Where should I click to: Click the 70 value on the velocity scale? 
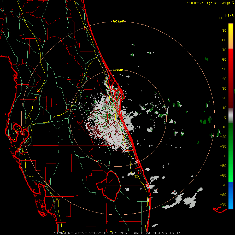pyautogui.click(x=224, y=50)
